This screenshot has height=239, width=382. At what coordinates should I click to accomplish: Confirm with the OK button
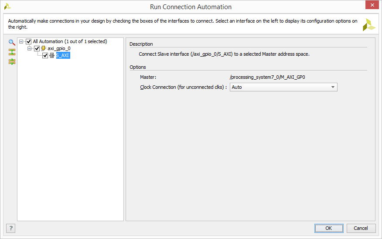[329, 228]
